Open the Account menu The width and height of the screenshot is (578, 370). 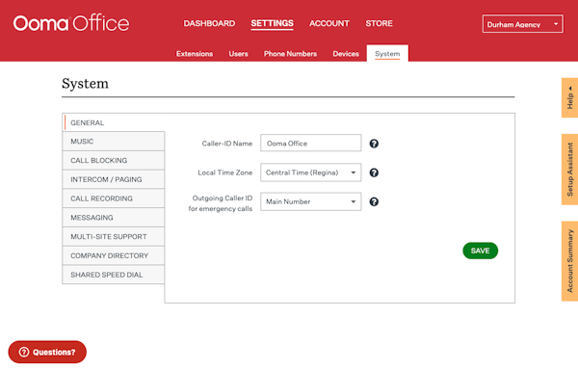pos(329,23)
